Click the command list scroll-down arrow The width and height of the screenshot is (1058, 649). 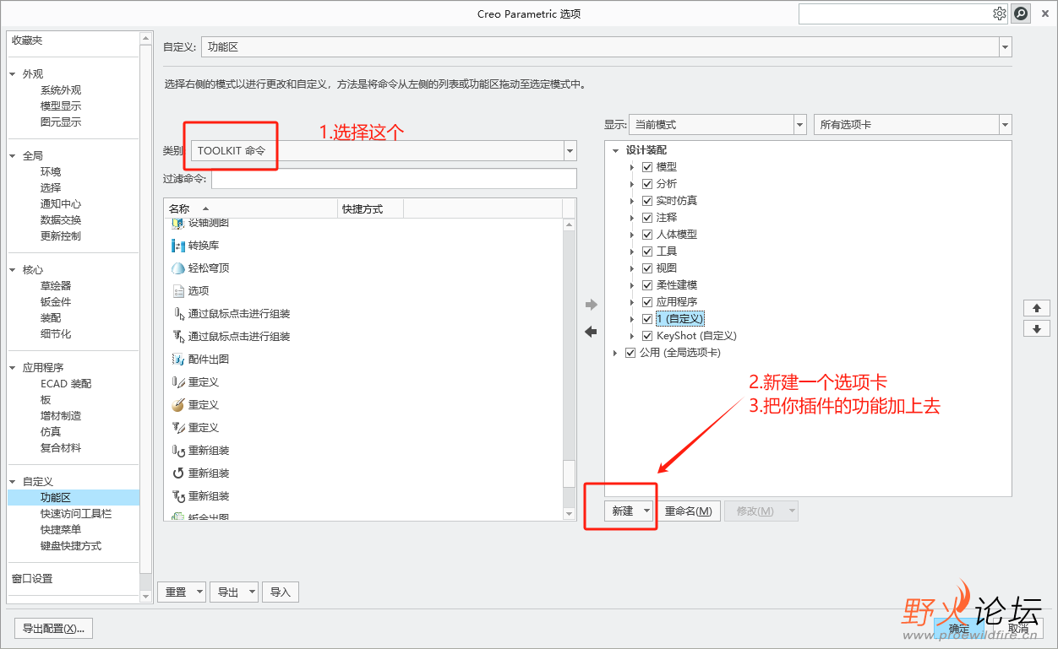(570, 513)
